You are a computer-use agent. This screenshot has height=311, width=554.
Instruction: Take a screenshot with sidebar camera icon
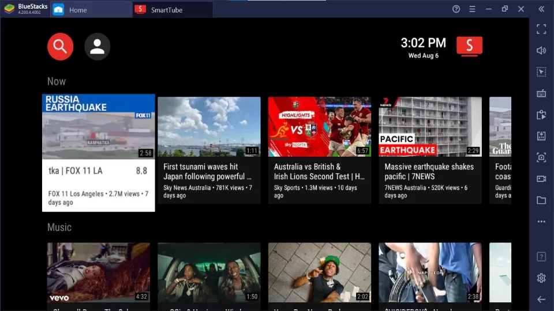point(541,157)
